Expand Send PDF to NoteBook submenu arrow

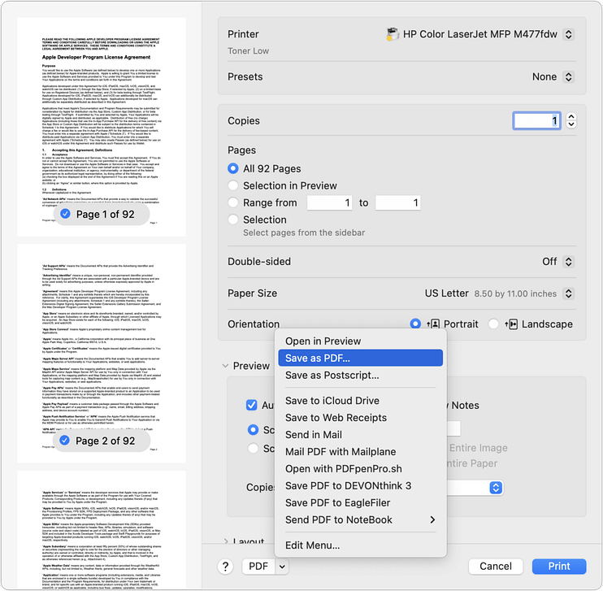(432, 519)
